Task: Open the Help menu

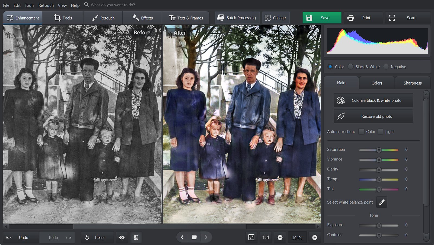Action: coord(75,5)
